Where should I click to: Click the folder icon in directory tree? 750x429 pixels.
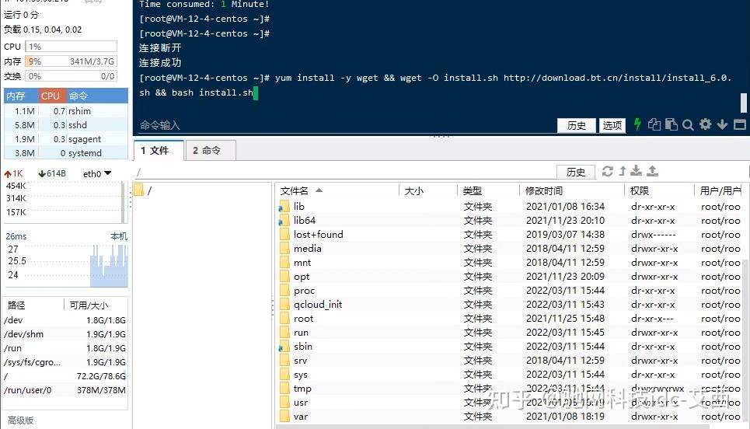pyautogui.click(x=139, y=190)
